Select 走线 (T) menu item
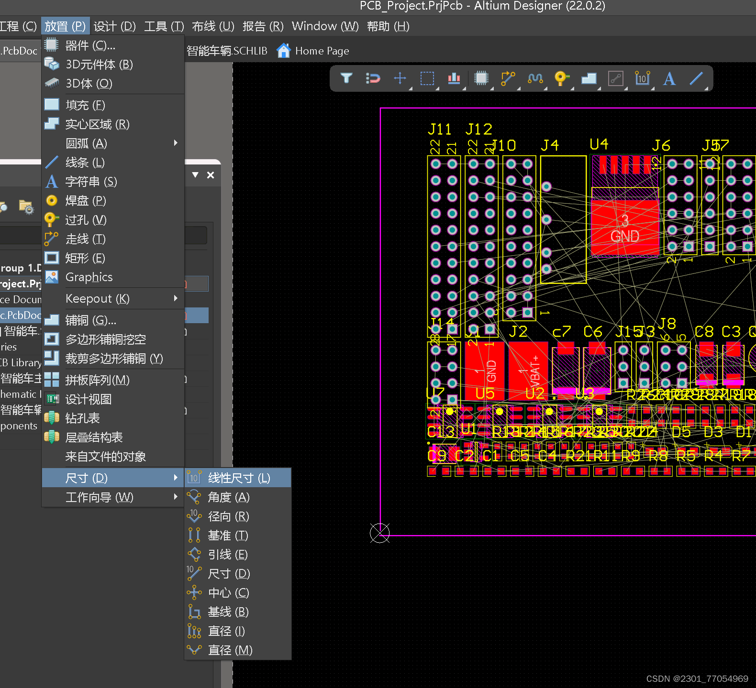The height and width of the screenshot is (688, 756). tap(113, 239)
